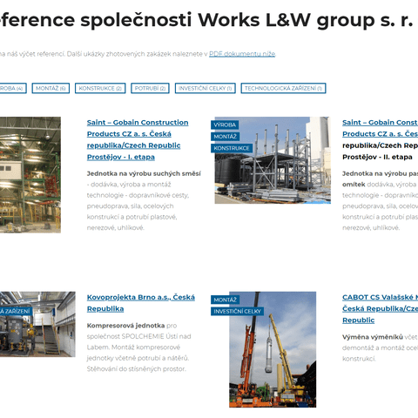Open Saint-Gobain Prostějov I. etapa link
Image resolution: width=418 pixels, height=418 pixels.
pyautogui.click(x=138, y=139)
